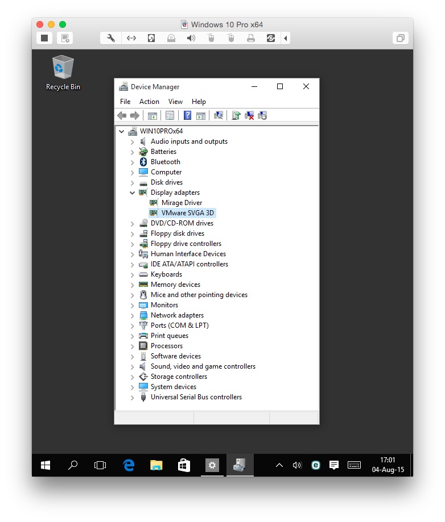This screenshot has height=522, width=445.
Task: Click the Disable device down-arrow icon
Action: coord(262,115)
